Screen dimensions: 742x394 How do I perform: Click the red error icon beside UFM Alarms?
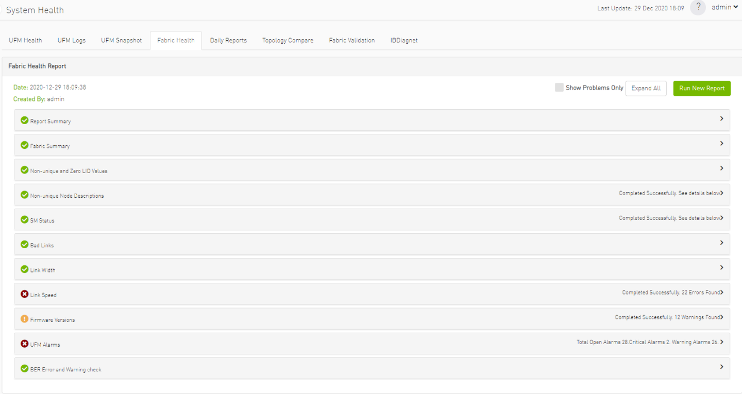24,344
